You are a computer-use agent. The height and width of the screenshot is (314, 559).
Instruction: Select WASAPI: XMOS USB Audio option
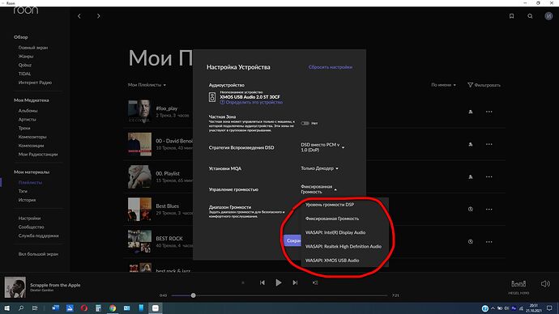point(332,261)
